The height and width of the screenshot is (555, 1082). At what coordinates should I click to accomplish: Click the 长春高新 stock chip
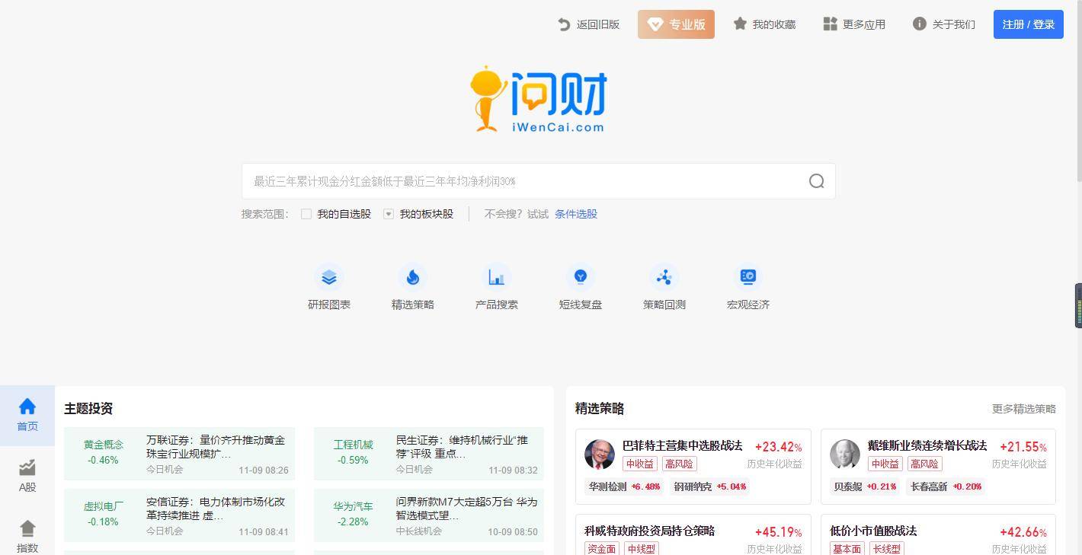[x=946, y=486]
